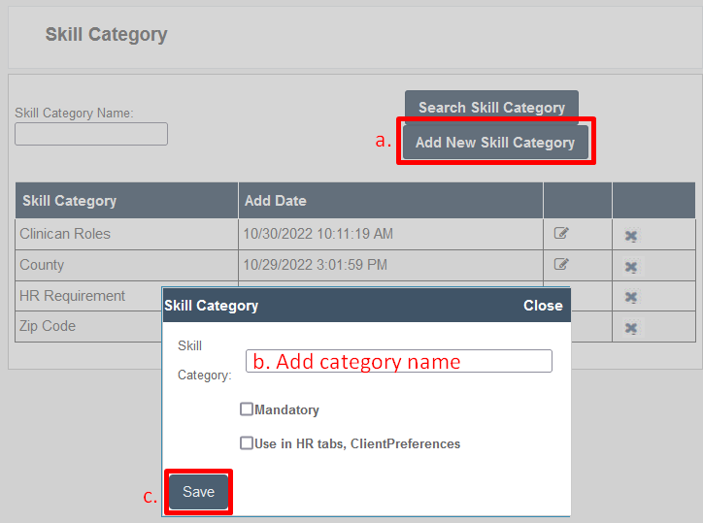The height and width of the screenshot is (523, 703).
Task: Click Search Skill Category button
Action: pyautogui.click(x=491, y=107)
